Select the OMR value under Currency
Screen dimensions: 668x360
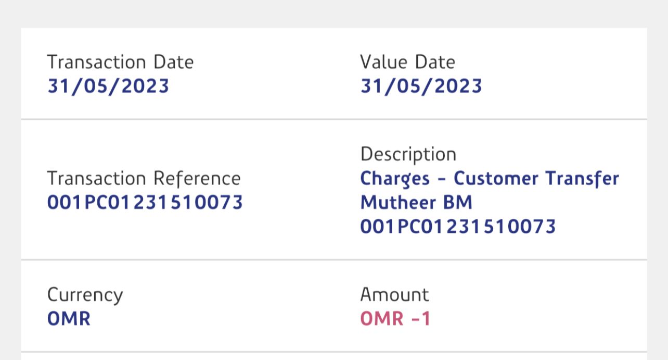tap(69, 319)
